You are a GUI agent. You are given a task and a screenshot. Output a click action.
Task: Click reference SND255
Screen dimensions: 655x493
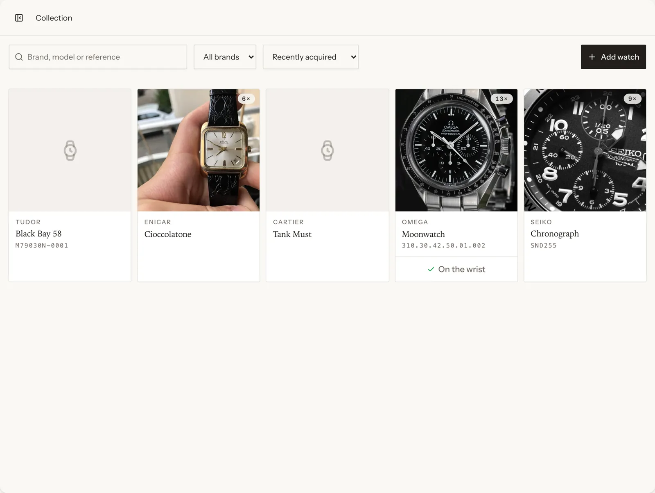(544, 245)
